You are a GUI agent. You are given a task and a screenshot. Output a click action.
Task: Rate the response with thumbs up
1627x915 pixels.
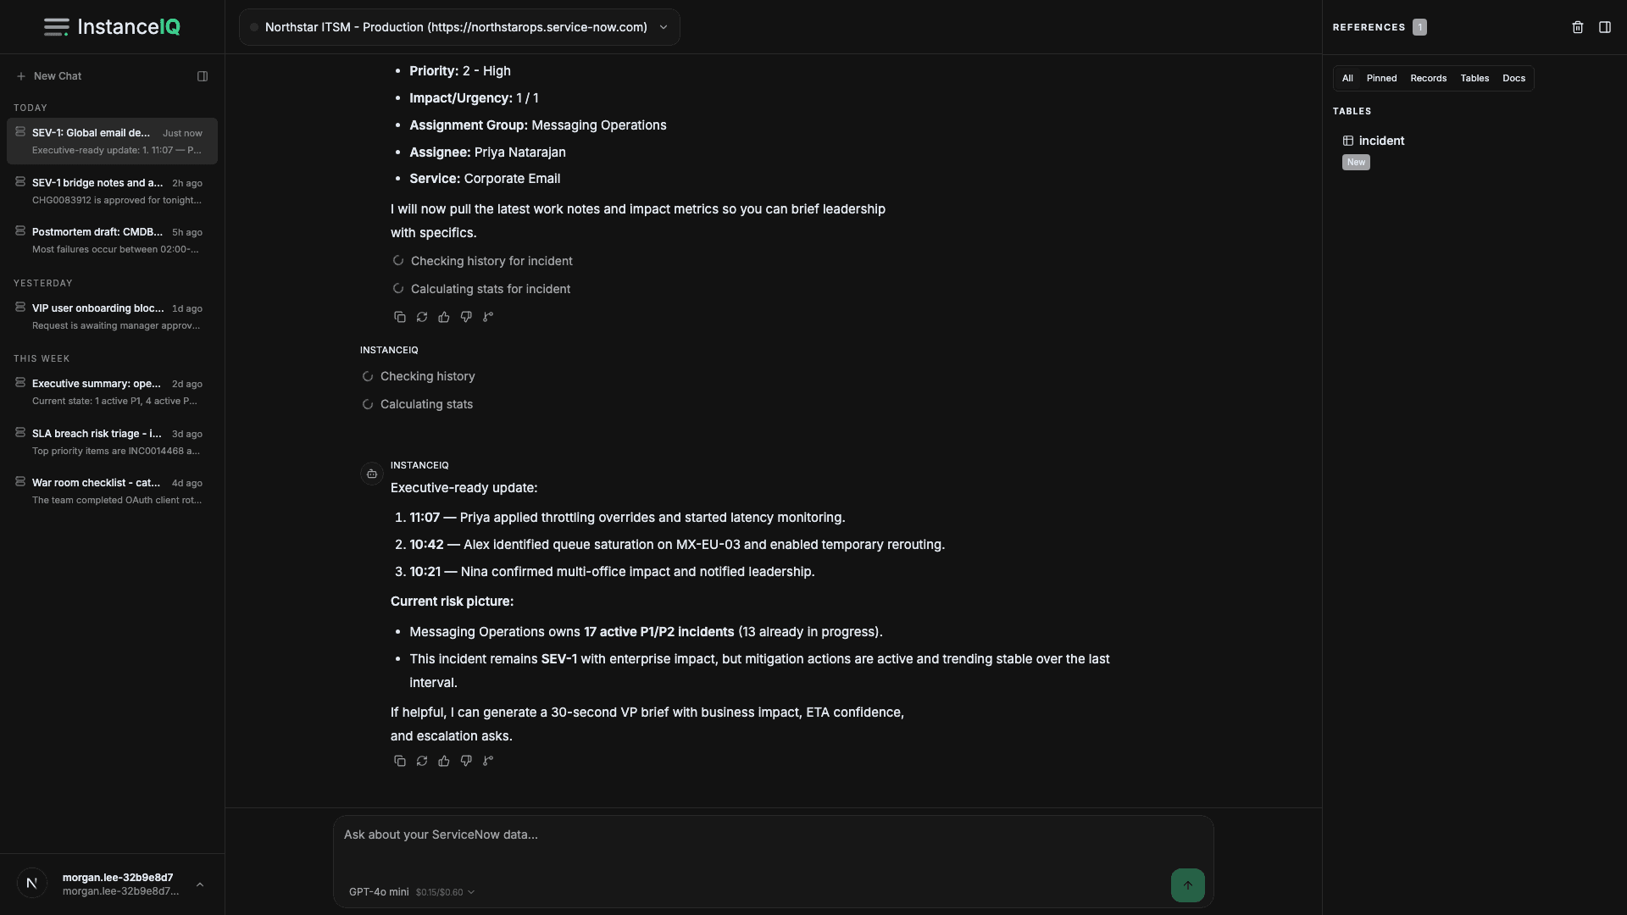click(443, 760)
